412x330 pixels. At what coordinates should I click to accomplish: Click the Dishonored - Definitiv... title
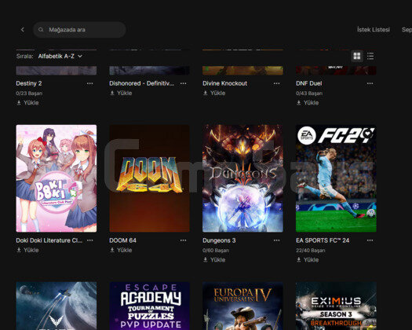click(141, 83)
